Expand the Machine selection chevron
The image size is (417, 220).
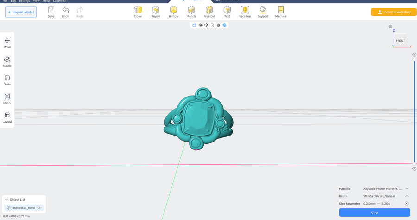pos(407,189)
